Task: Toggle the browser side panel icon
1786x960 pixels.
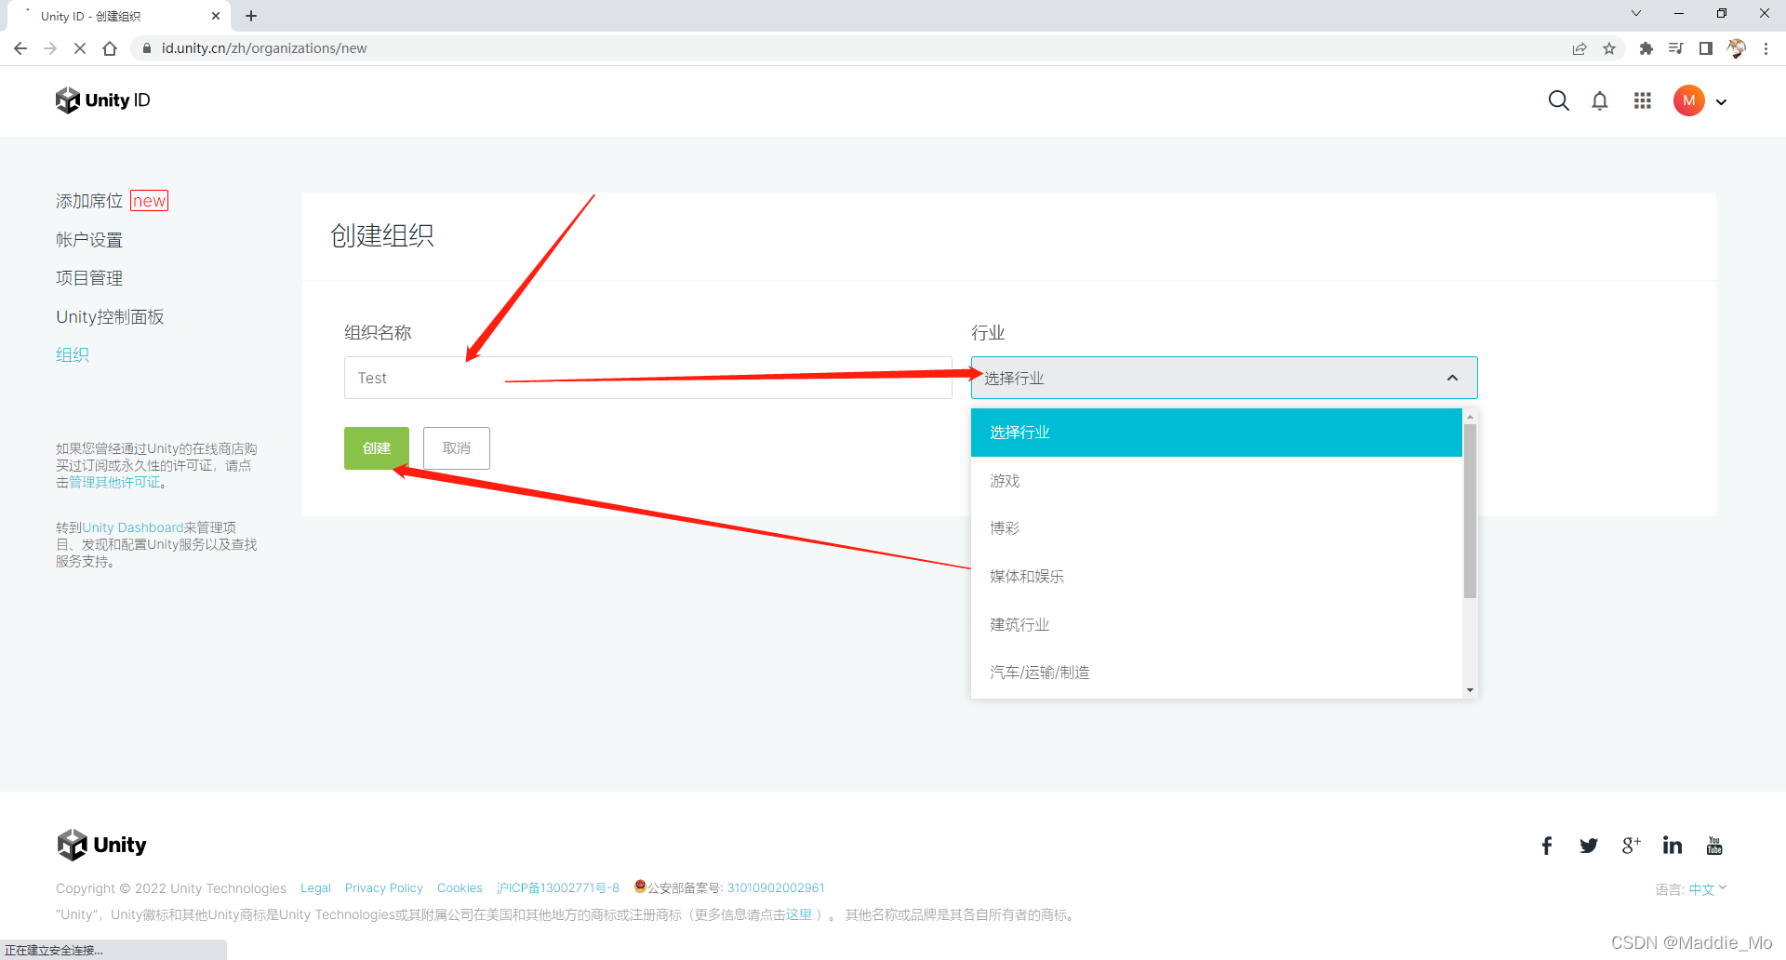Action: 1705,48
